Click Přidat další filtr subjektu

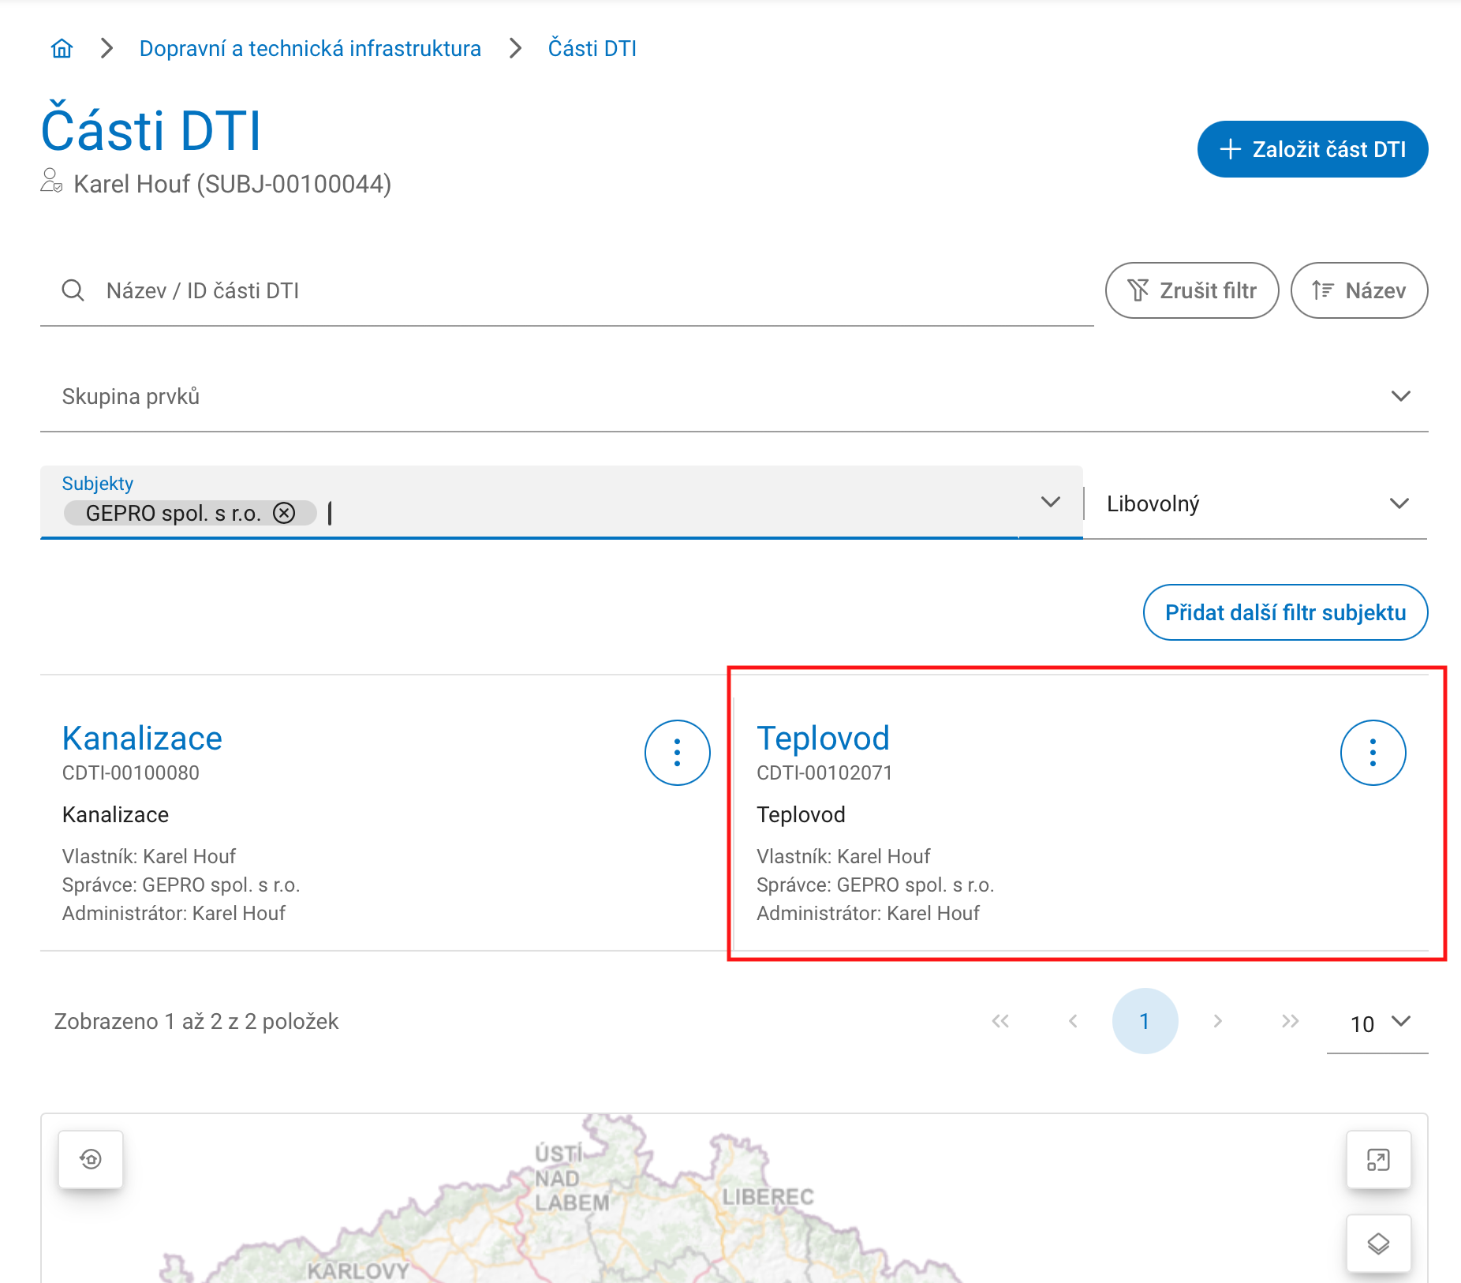1285,612
